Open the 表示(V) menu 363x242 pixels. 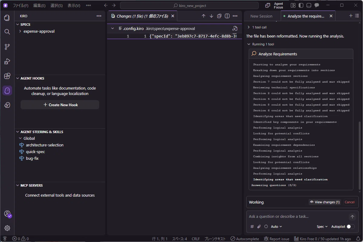pos(74,5)
